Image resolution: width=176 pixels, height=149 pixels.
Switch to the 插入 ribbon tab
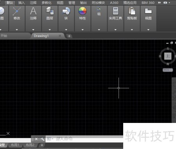coord(22,3)
